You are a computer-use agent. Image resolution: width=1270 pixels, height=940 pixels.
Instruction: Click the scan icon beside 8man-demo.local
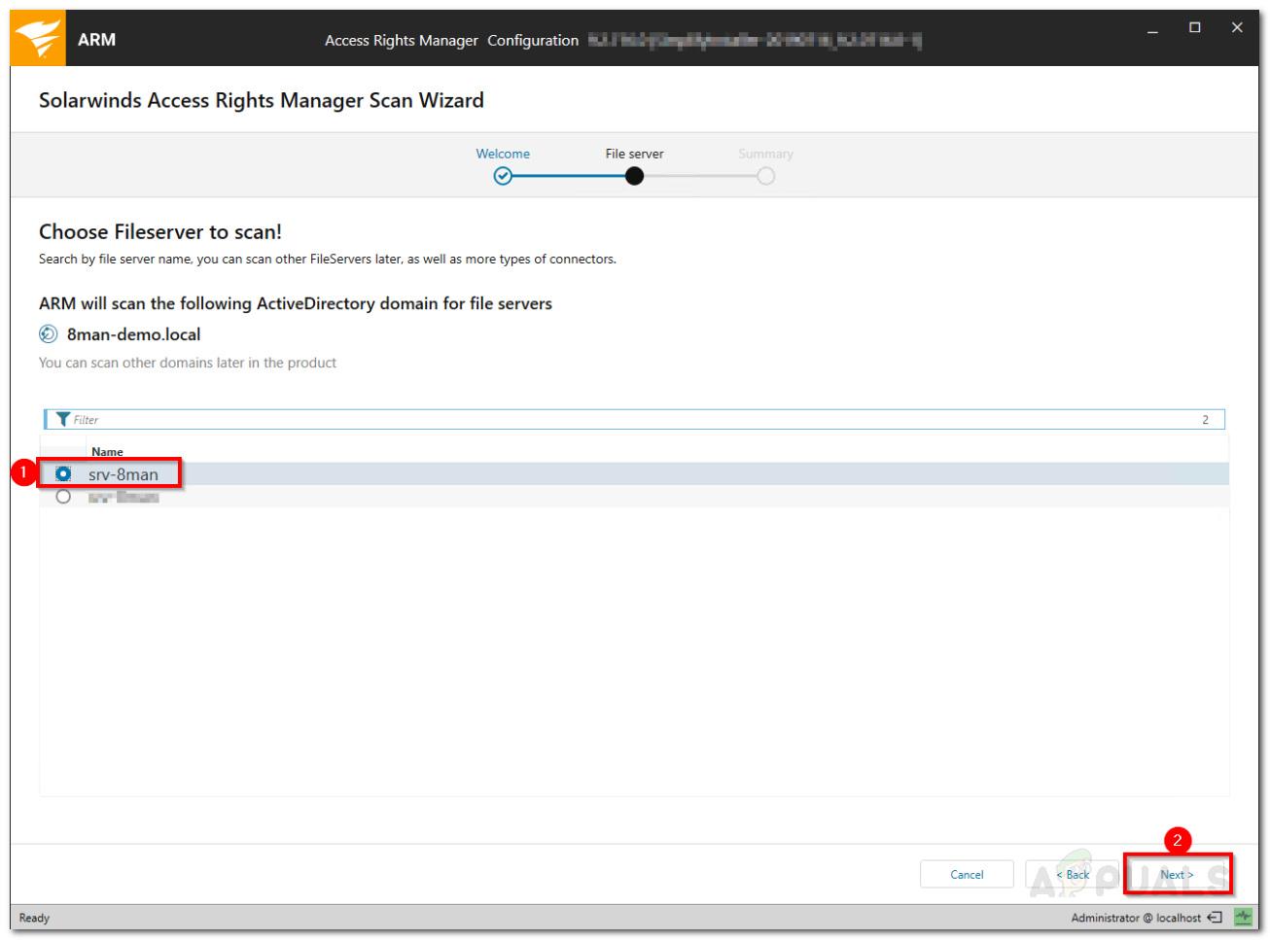[x=49, y=333]
